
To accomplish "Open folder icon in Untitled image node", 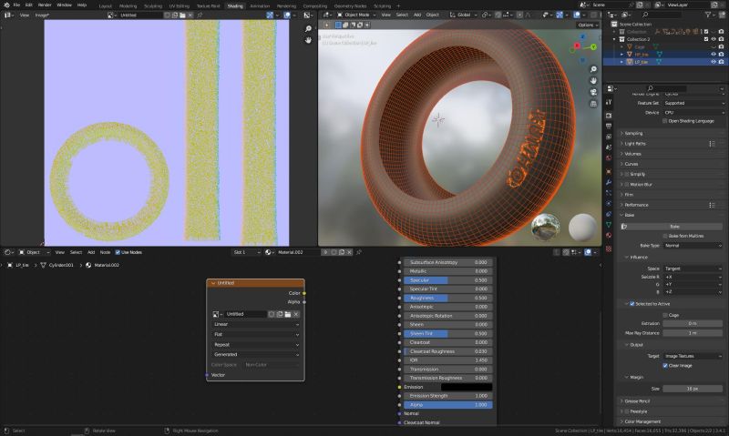I will (288, 314).
